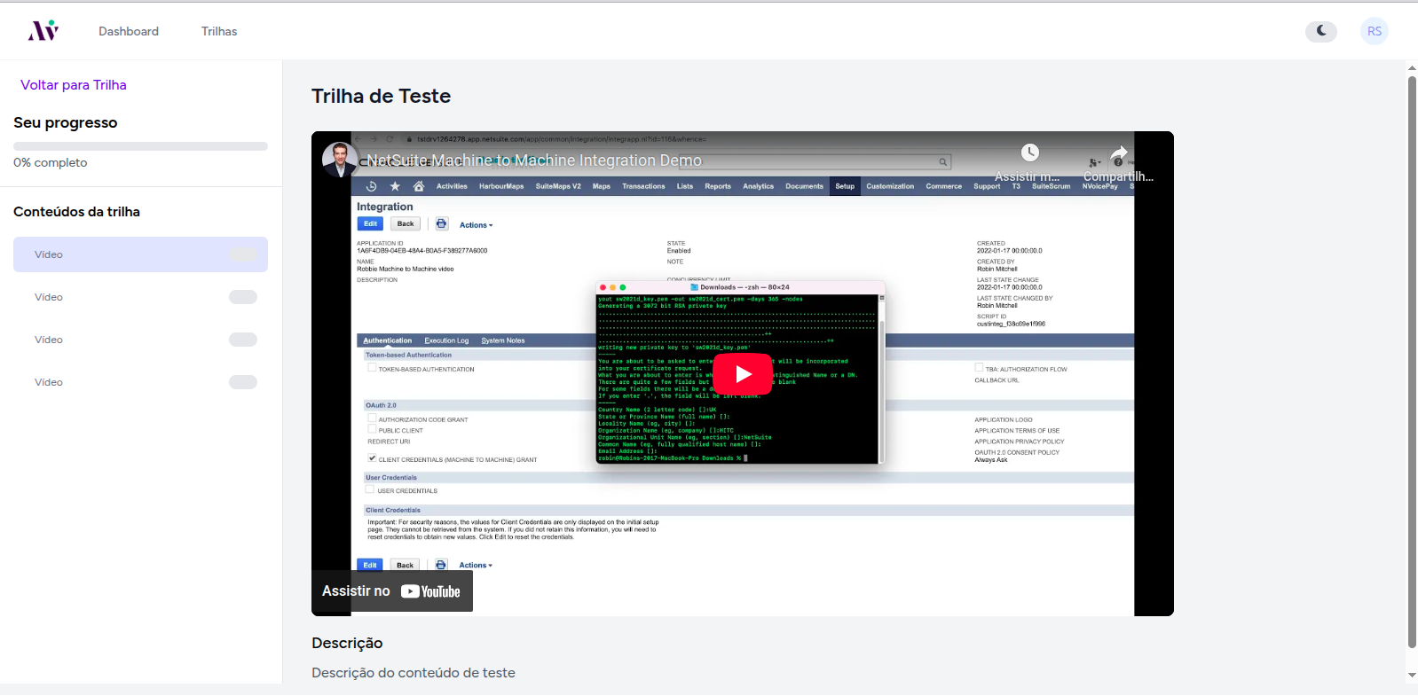Click the Trilha de Teste heading
The width and height of the screenshot is (1418, 696).
point(381,96)
